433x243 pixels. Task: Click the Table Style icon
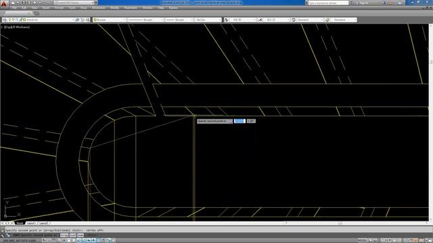click(x=294, y=20)
